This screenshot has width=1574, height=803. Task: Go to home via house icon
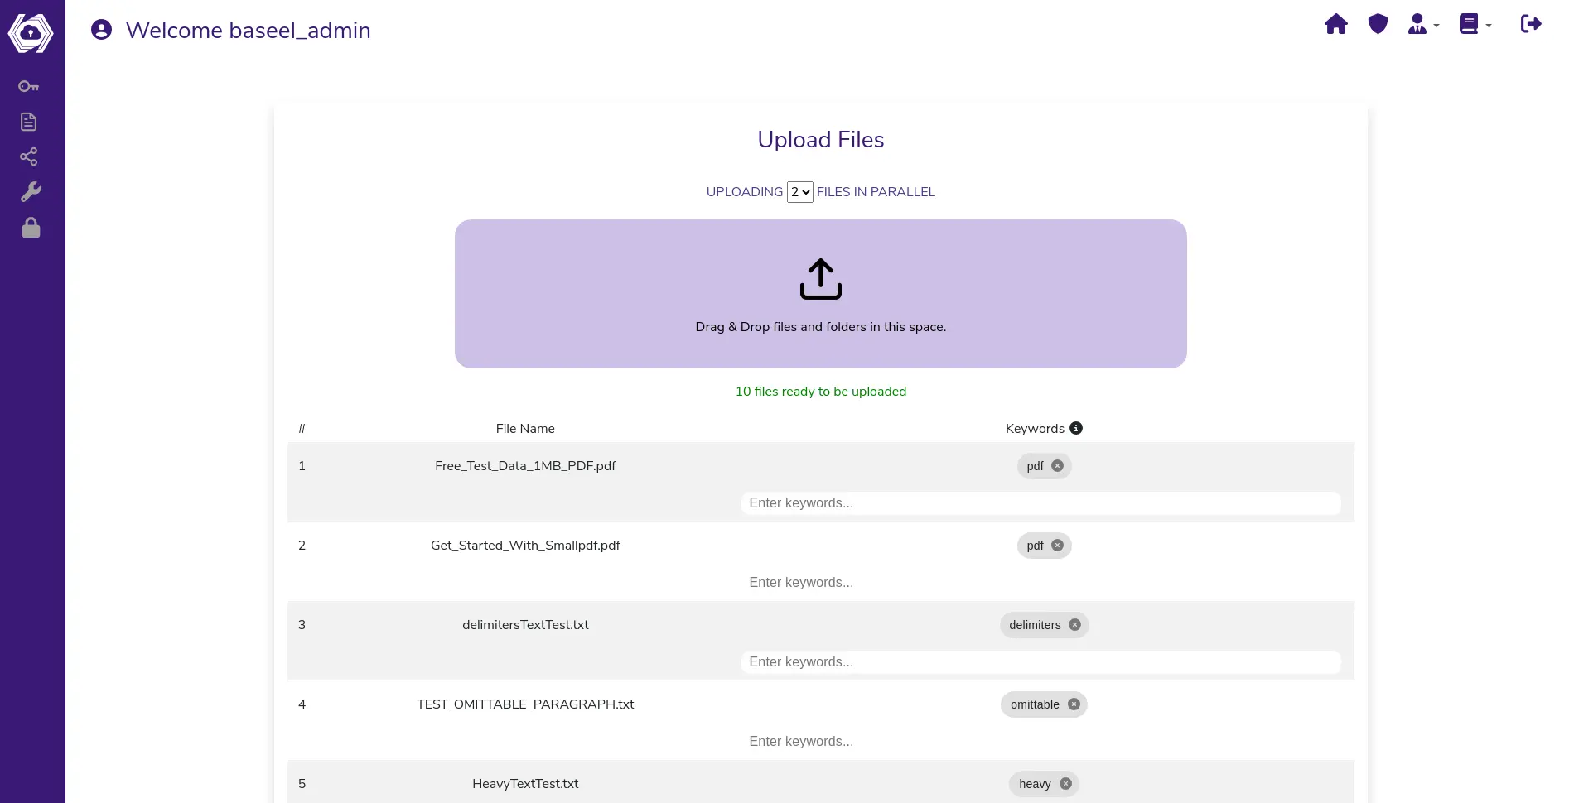(1336, 24)
